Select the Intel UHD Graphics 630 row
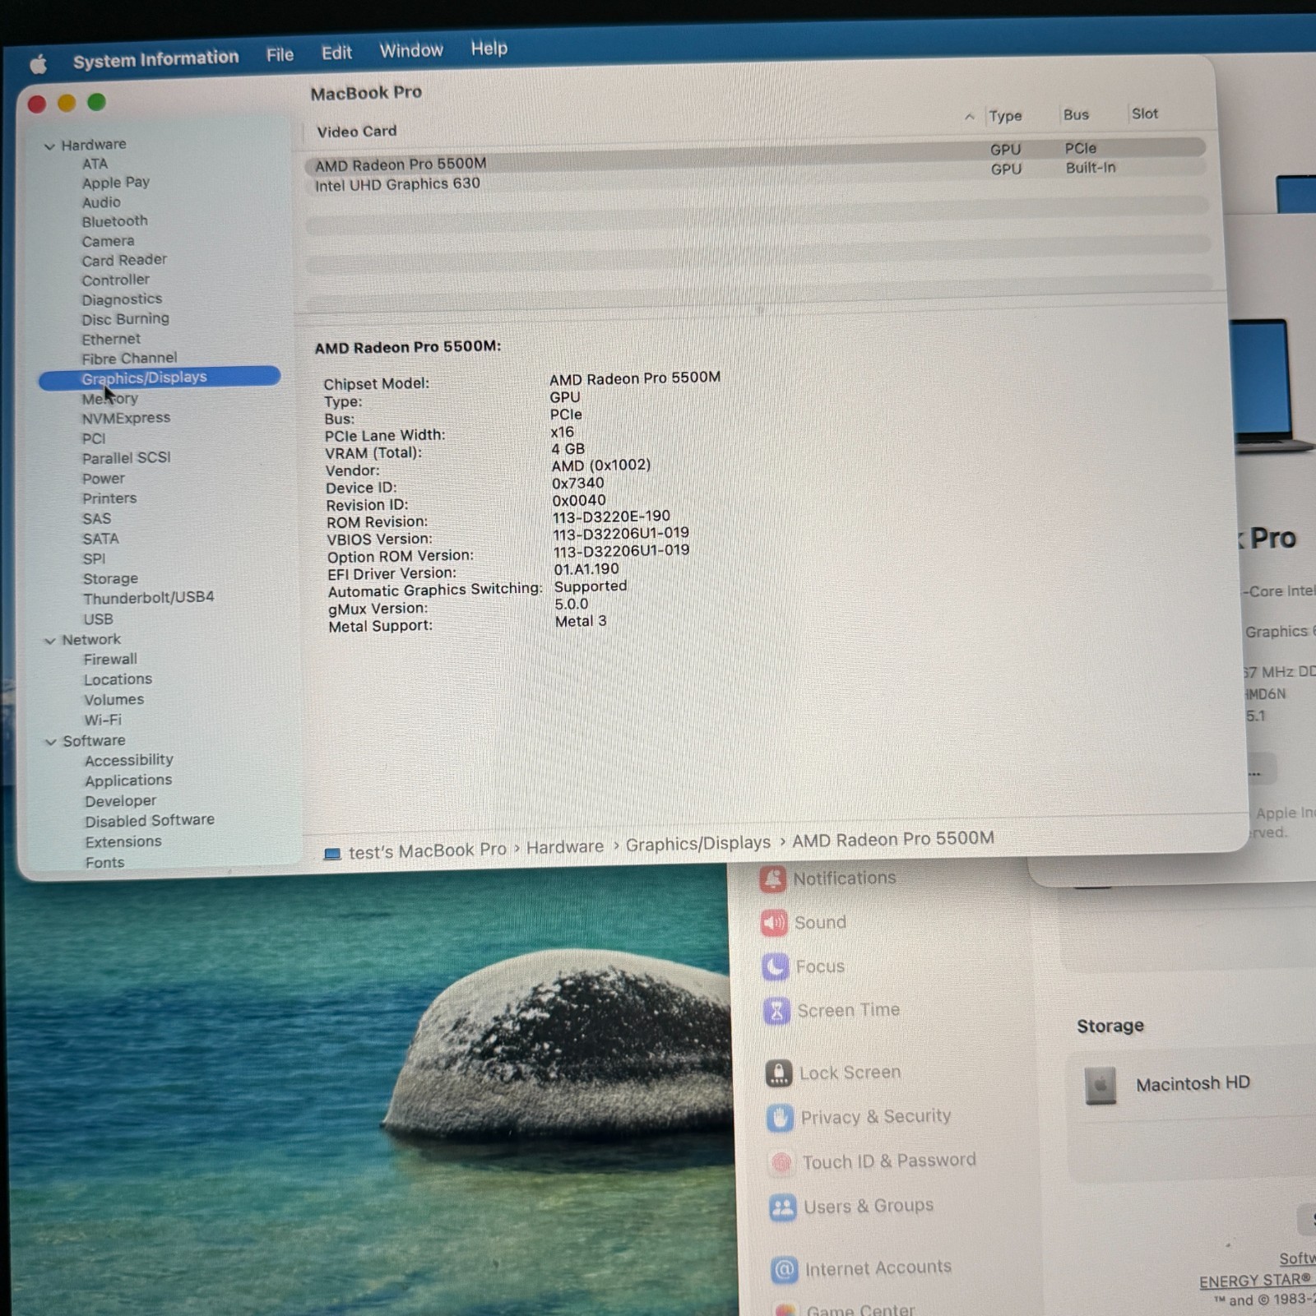 tap(755, 176)
